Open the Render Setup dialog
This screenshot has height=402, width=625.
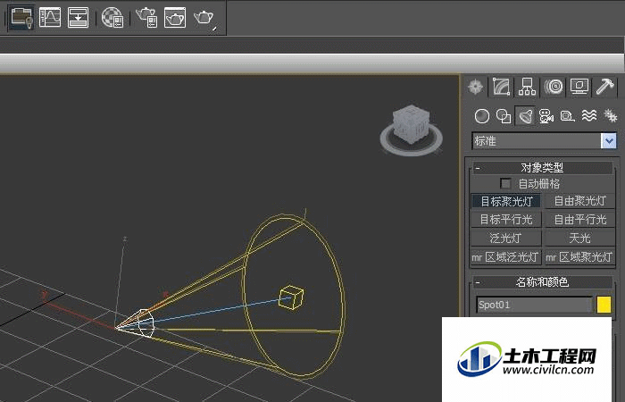pyautogui.click(x=146, y=18)
